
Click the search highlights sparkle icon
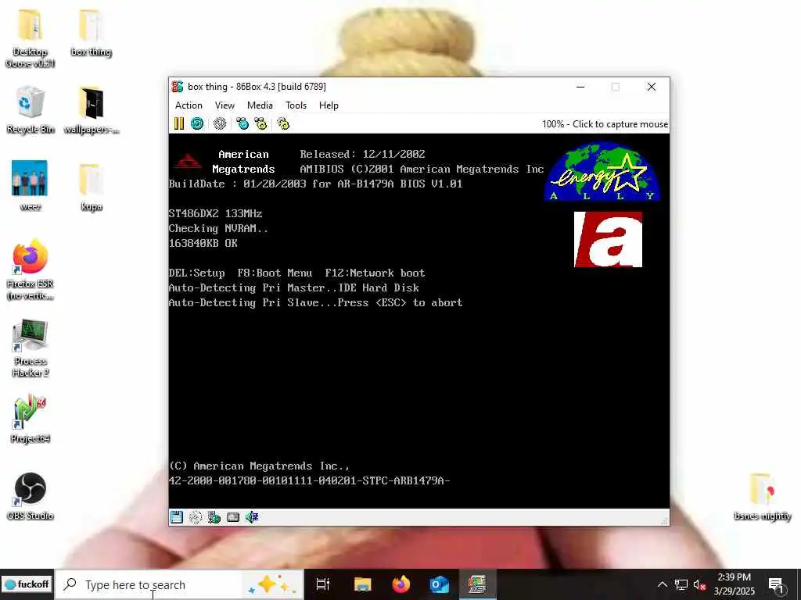[271, 584]
